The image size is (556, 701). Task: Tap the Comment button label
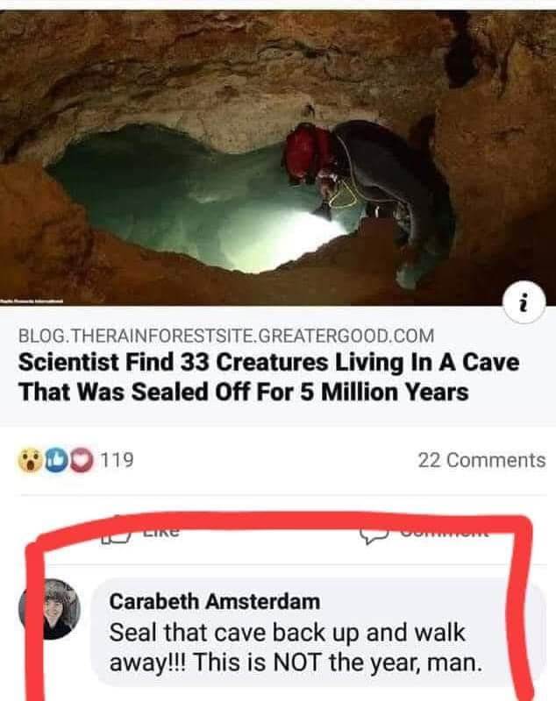(x=444, y=532)
